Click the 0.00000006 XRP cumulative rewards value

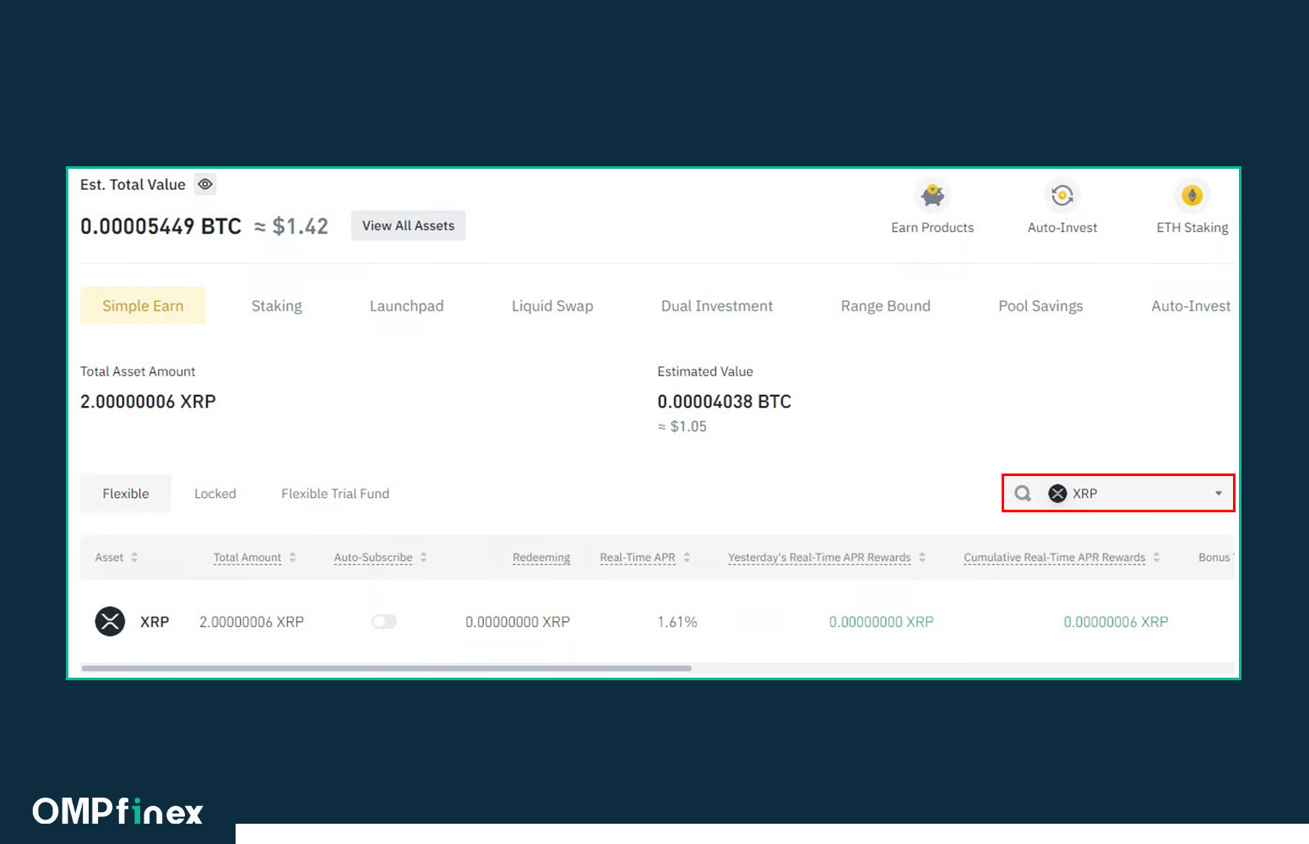pyautogui.click(x=1116, y=622)
